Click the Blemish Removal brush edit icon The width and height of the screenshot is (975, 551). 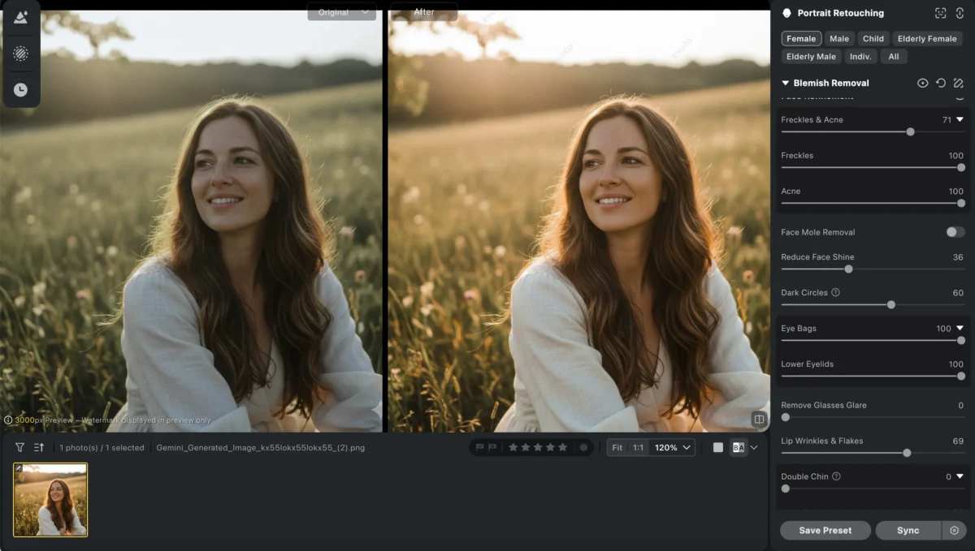pyautogui.click(x=959, y=83)
